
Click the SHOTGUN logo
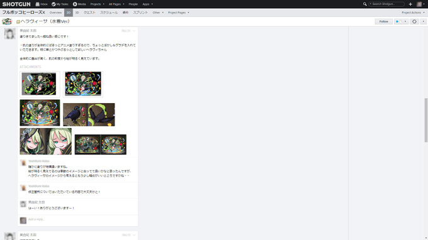click(16, 4)
